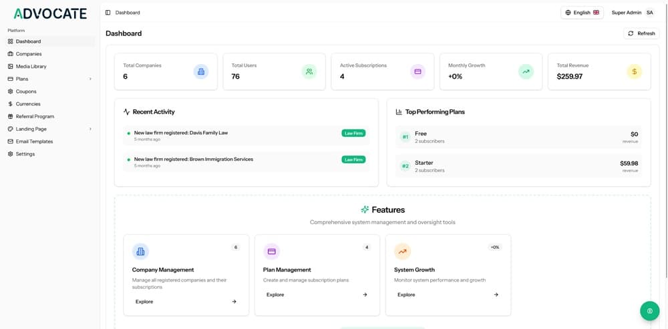Click the Monthly Growth trend icon
Screen dimensions: 668x329
click(x=526, y=71)
